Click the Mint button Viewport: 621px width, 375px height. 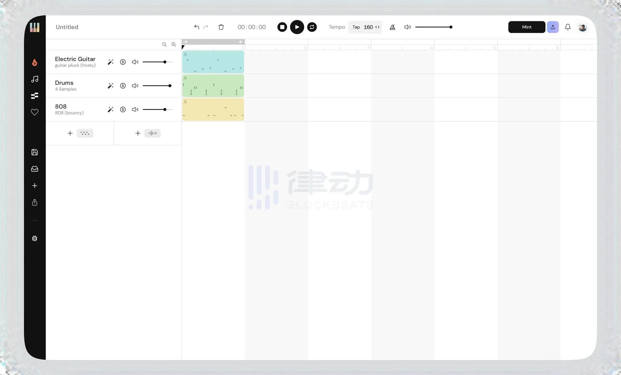pyautogui.click(x=527, y=27)
